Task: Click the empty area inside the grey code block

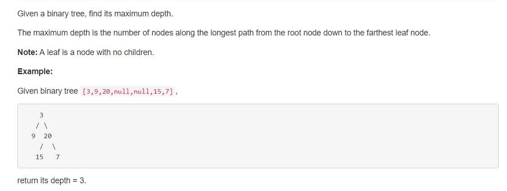Action: (273, 136)
